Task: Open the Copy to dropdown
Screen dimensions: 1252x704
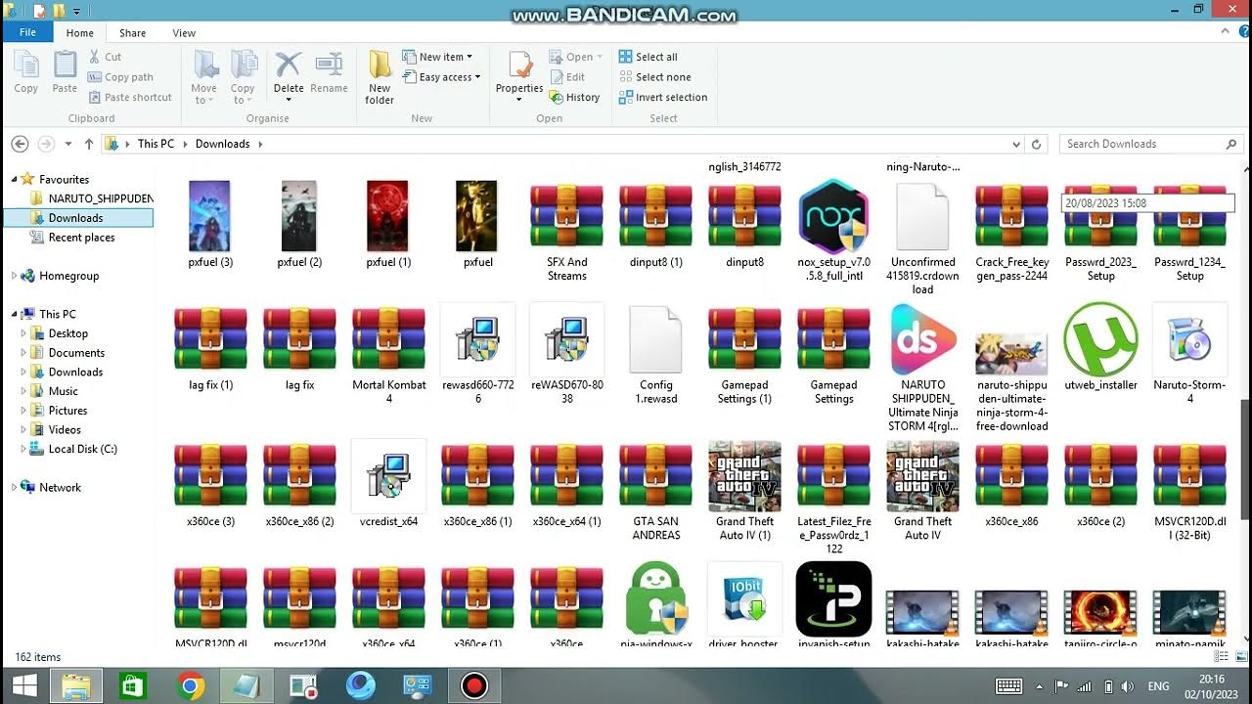Action: click(243, 77)
